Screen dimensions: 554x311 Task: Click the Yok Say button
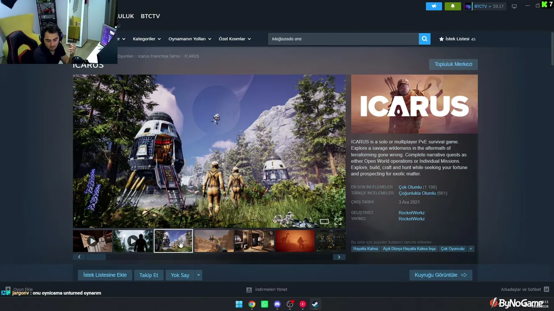[x=180, y=275]
